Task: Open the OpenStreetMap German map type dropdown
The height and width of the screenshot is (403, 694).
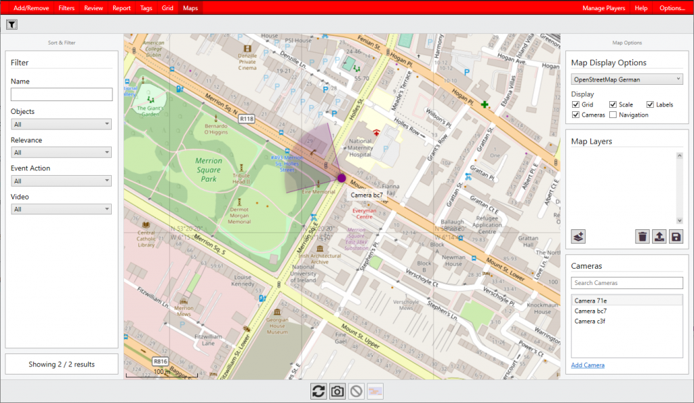Action: coord(627,79)
